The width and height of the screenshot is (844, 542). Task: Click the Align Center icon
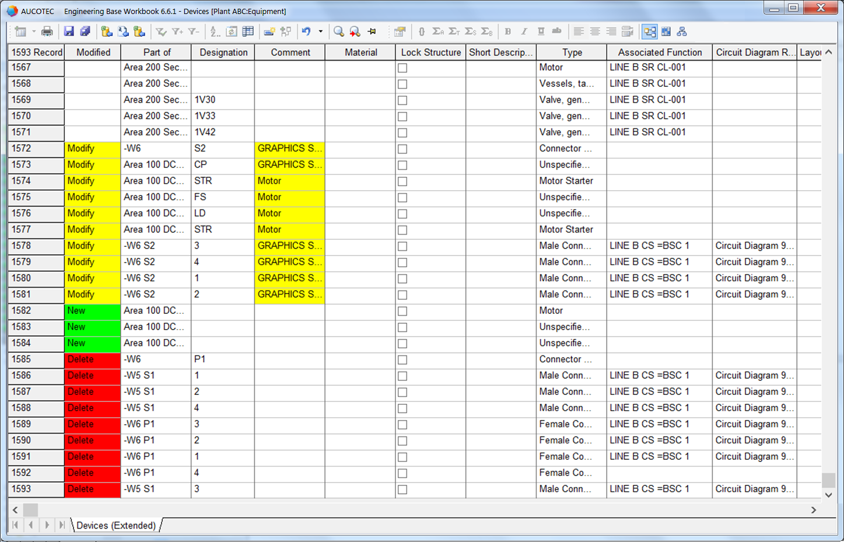coord(595,32)
